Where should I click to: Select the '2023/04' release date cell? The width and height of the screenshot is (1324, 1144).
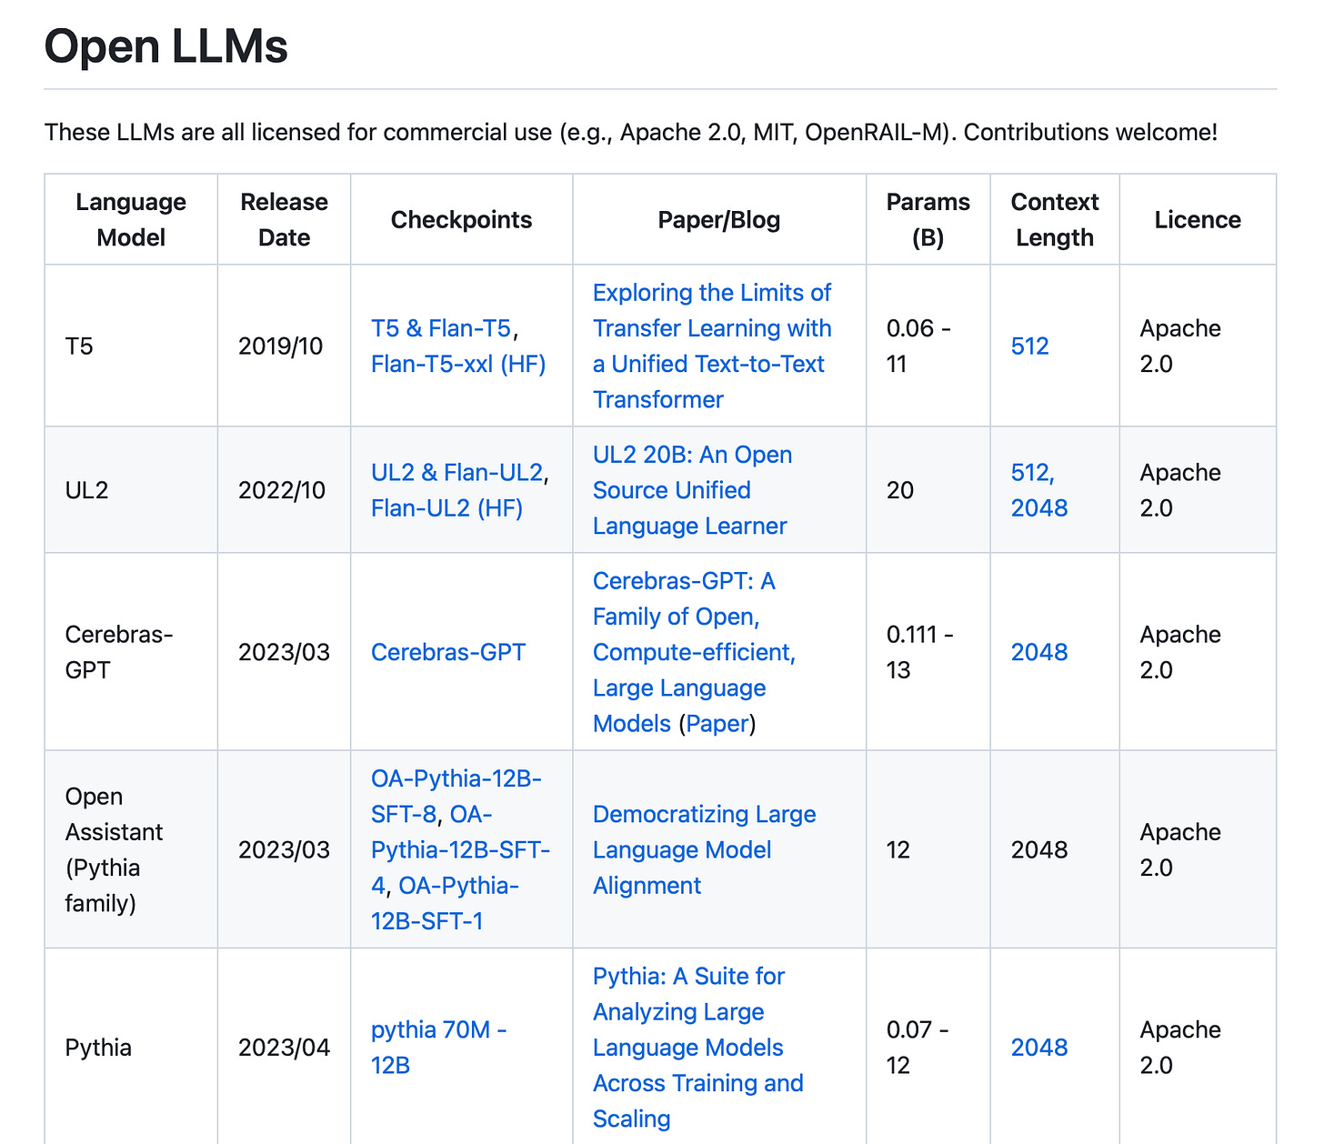coord(284,1048)
